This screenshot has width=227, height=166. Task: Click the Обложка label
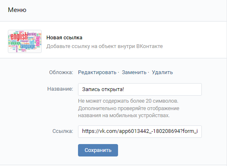61,72
